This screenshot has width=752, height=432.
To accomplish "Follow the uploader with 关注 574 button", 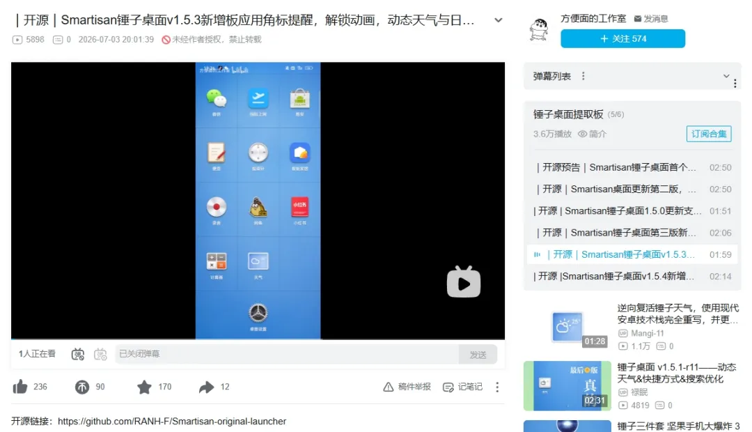I will click(x=622, y=39).
